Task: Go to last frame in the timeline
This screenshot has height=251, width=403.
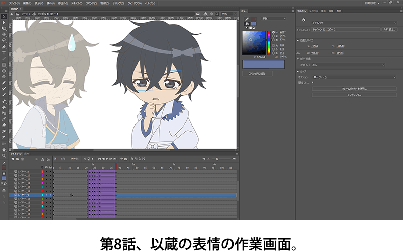Action: point(115,159)
